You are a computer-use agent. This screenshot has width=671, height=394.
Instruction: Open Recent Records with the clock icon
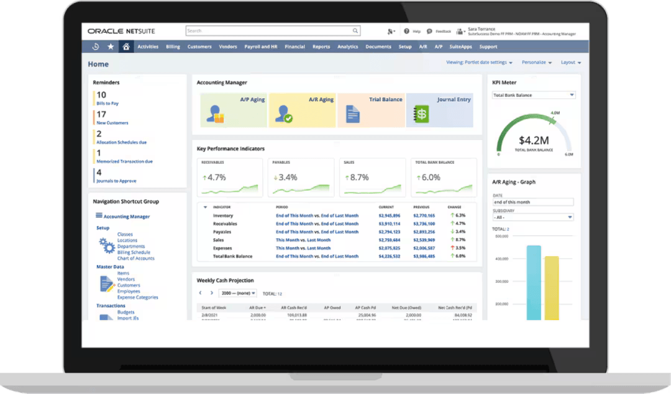96,46
